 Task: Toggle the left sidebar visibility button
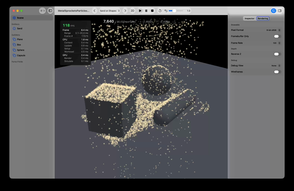click(50, 11)
